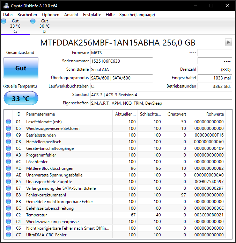Click status orb of Befehlszeitüberschreitung row
Screen dimensions: 236x243
tap(8, 208)
